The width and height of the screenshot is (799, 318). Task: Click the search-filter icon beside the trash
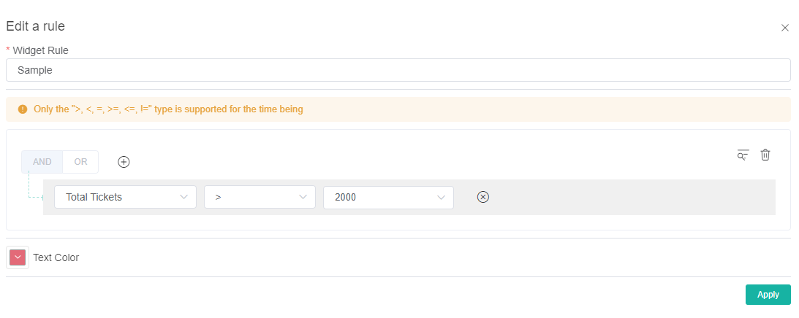pyautogui.click(x=743, y=155)
